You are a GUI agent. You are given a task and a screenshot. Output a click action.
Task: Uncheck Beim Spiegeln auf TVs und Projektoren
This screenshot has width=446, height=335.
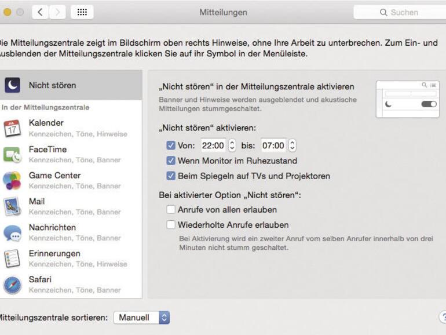pos(171,176)
